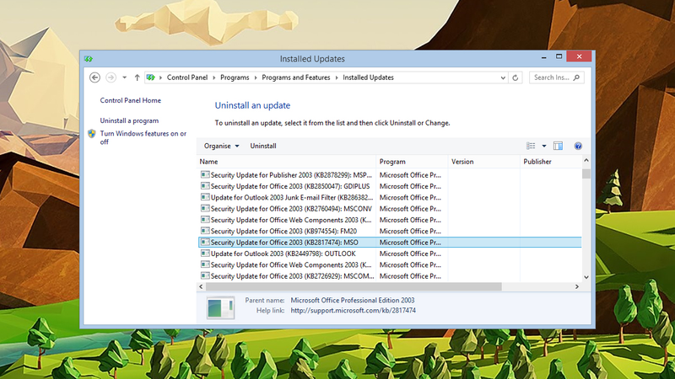This screenshot has width=675, height=379.
Task: Toggle the preview pane icon
Action: 558,146
